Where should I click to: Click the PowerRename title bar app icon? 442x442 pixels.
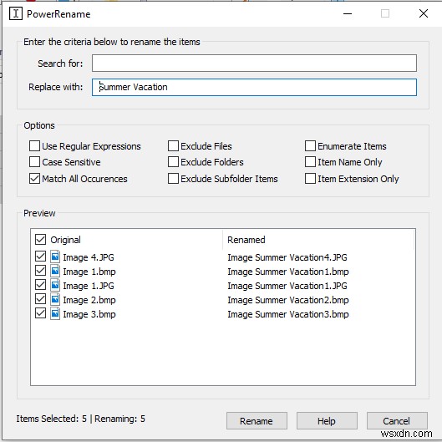point(16,13)
